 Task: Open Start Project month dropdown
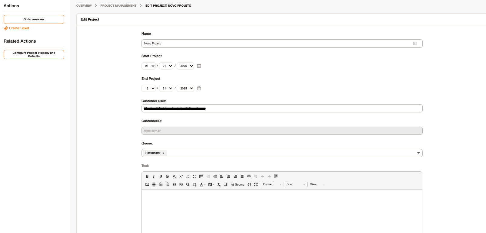click(x=149, y=66)
